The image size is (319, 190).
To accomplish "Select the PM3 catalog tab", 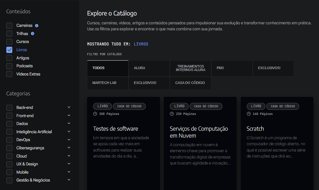I will tap(232, 68).
